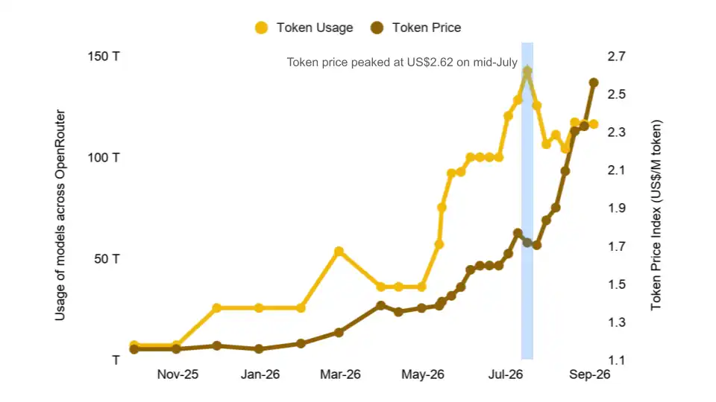716x402 pixels.
Task: Click the Sep-26 x-axis label
Action: pos(589,374)
